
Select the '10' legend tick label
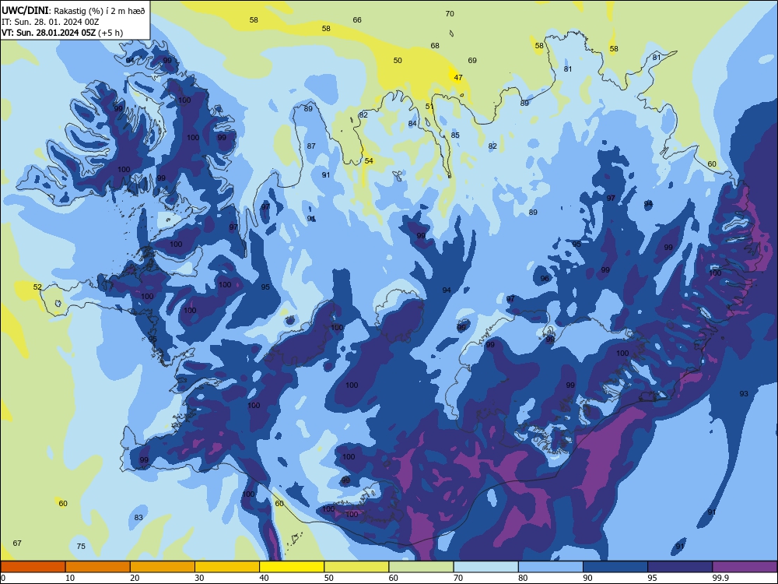(70, 578)
